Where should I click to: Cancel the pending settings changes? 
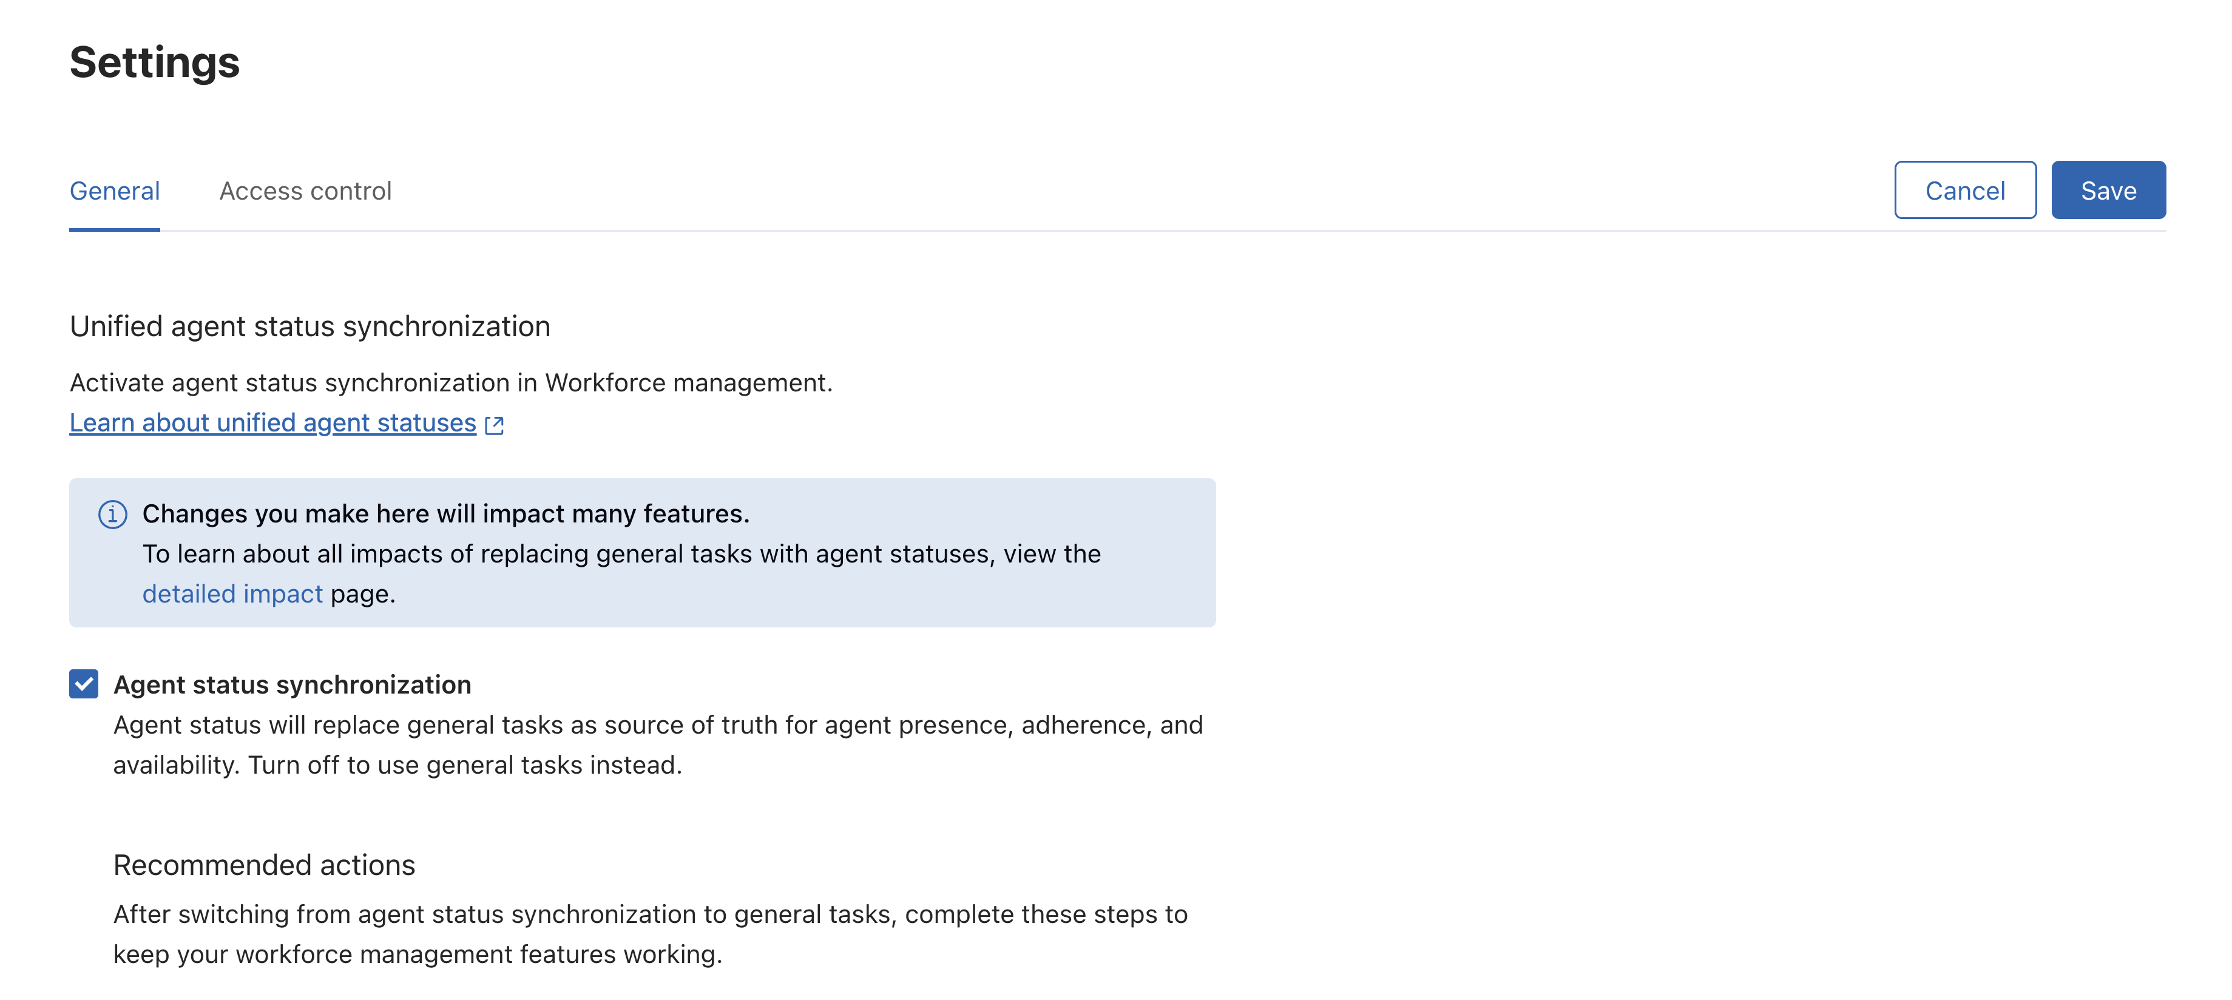click(x=1964, y=190)
